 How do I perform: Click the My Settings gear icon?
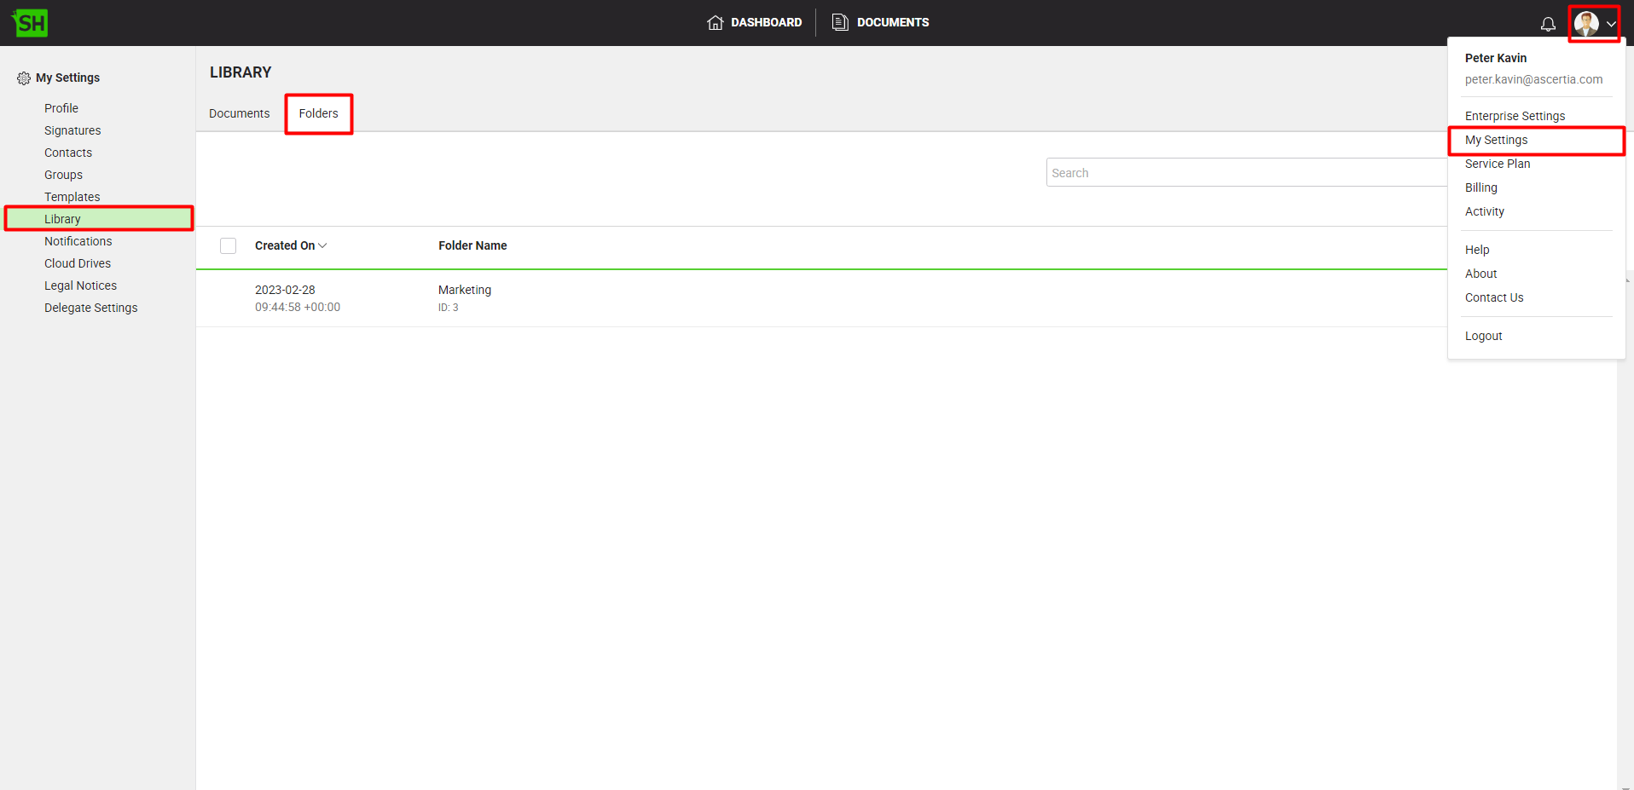pos(24,78)
